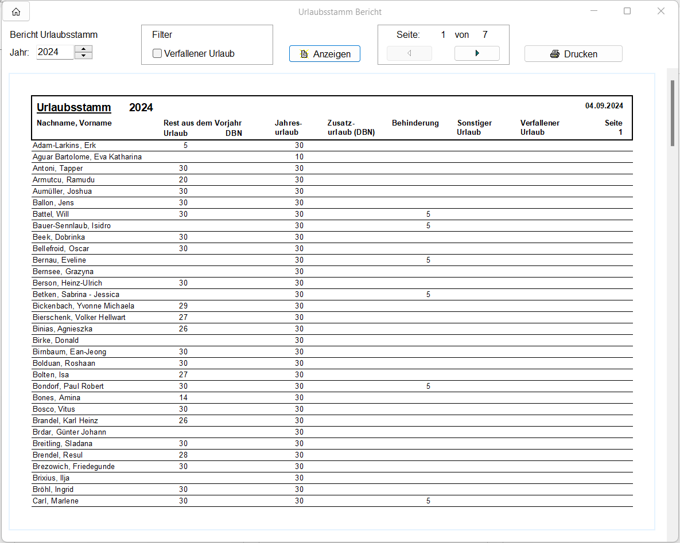680x543 pixels.
Task: Click the home icon button
Action: tap(16, 11)
